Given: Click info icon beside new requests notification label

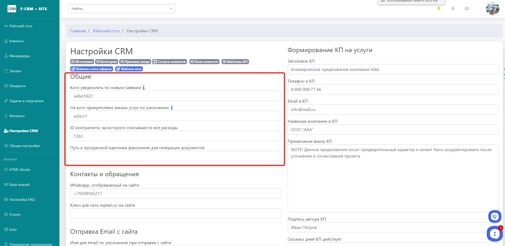Looking at the screenshot, I should point(144,87).
